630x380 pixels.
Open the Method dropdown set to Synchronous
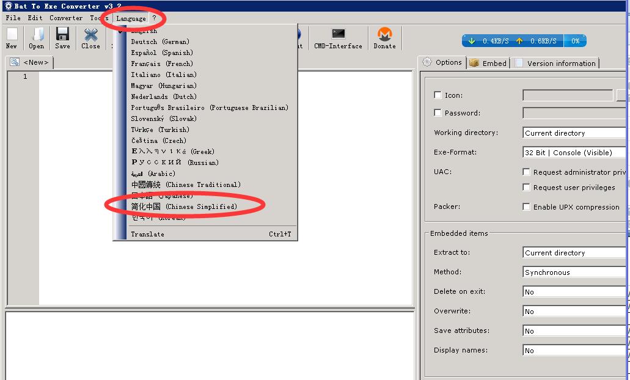point(574,272)
